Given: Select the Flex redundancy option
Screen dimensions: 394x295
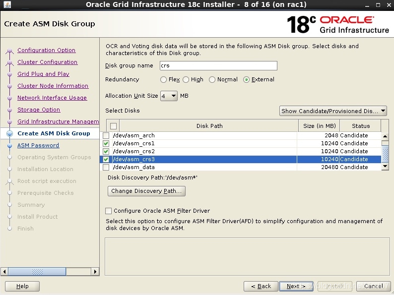Looking at the screenshot, I should (x=163, y=80).
